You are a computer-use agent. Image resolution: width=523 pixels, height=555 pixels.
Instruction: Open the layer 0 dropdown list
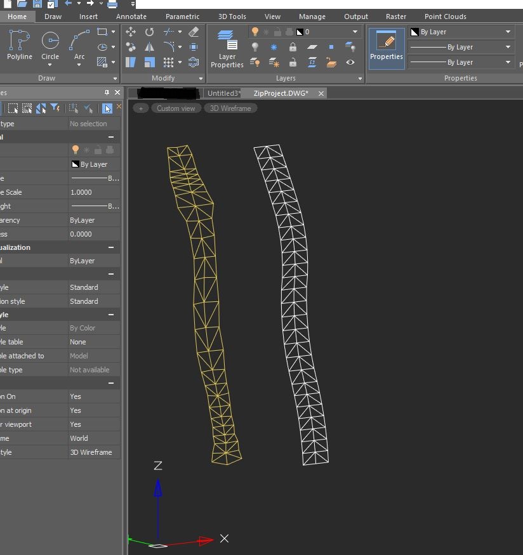(355, 32)
